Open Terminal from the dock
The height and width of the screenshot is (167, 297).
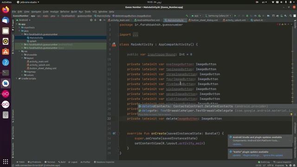tap(6, 73)
